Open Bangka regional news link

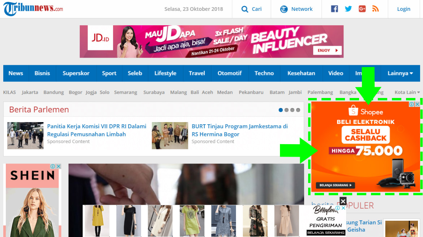pyautogui.click(x=348, y=92)
